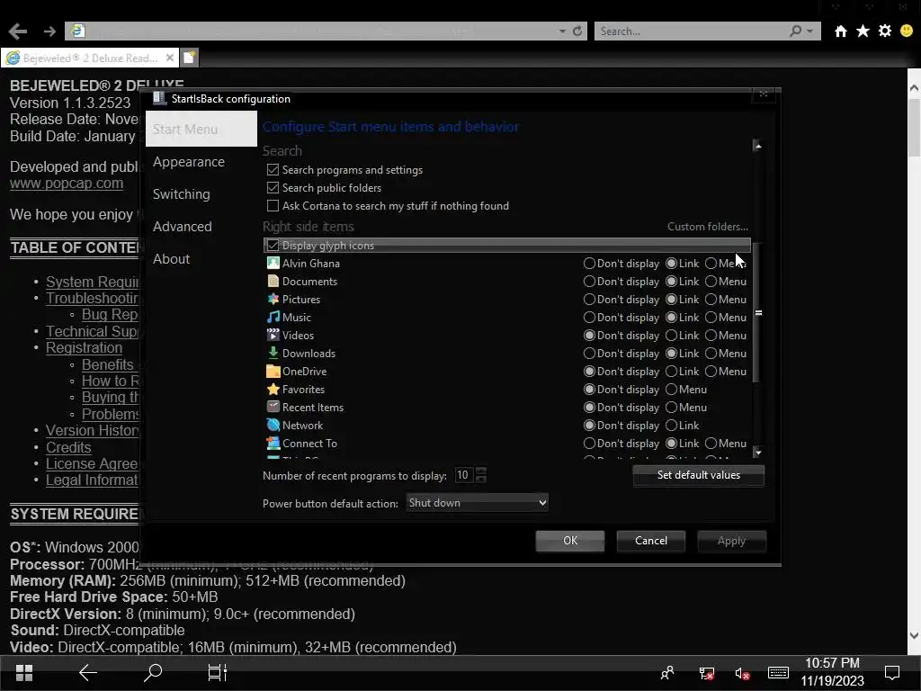This screenshot has width=921, height=691.
Task: Set OneDrive to Menu
Action: tap(711, 372)
